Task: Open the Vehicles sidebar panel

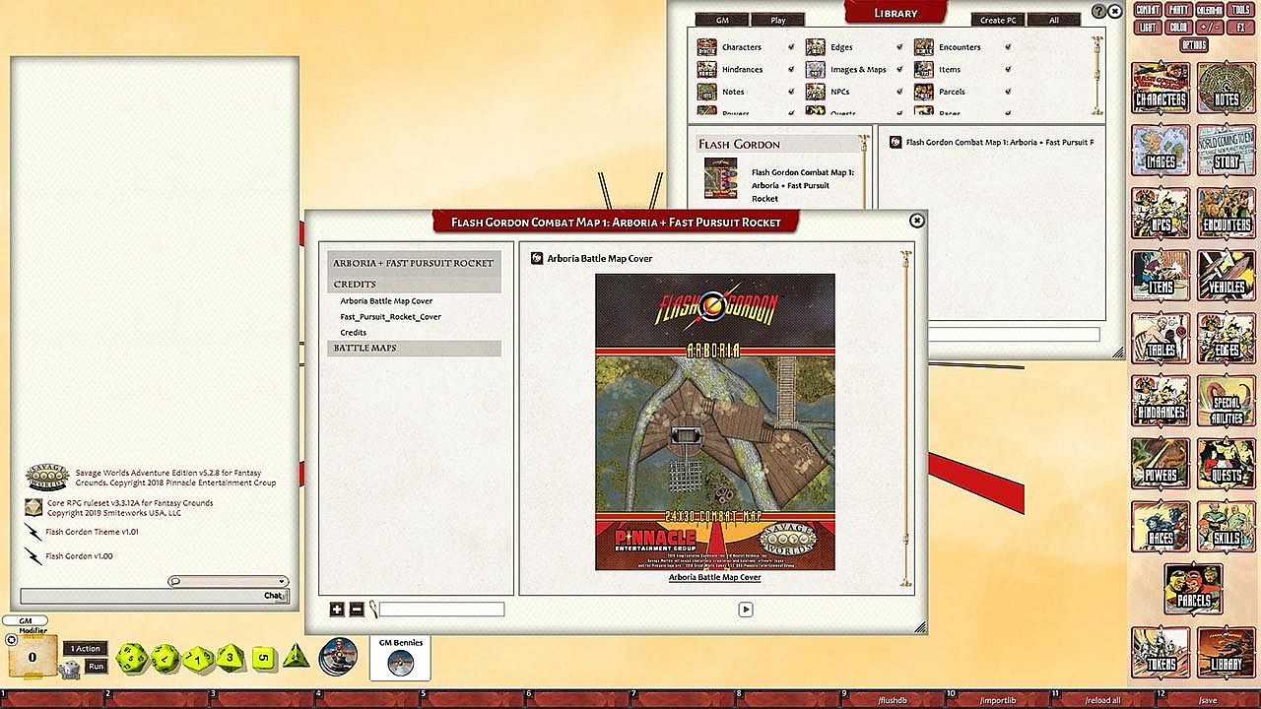Action: coord(1226,276)
